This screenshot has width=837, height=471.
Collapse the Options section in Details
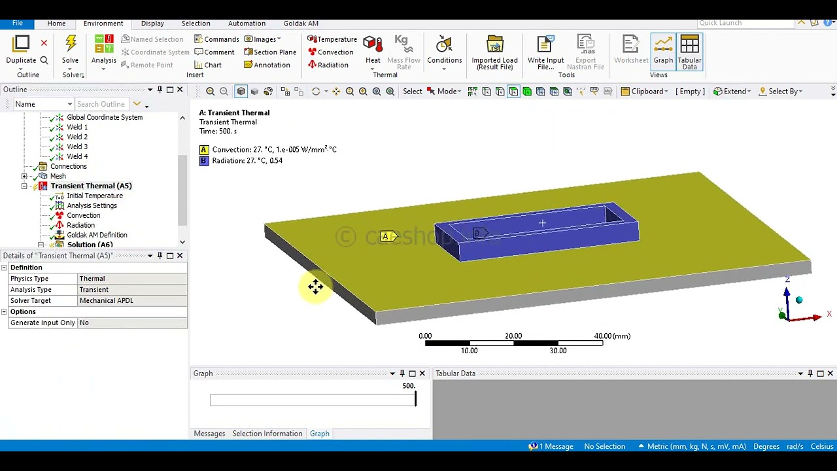[4, 312]
